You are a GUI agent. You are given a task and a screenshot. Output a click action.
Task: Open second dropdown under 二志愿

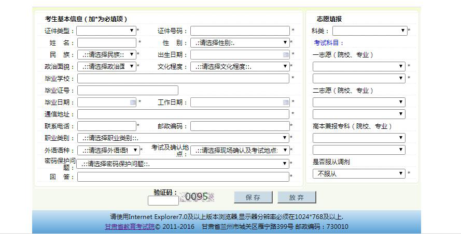click(x=359, y=114)
